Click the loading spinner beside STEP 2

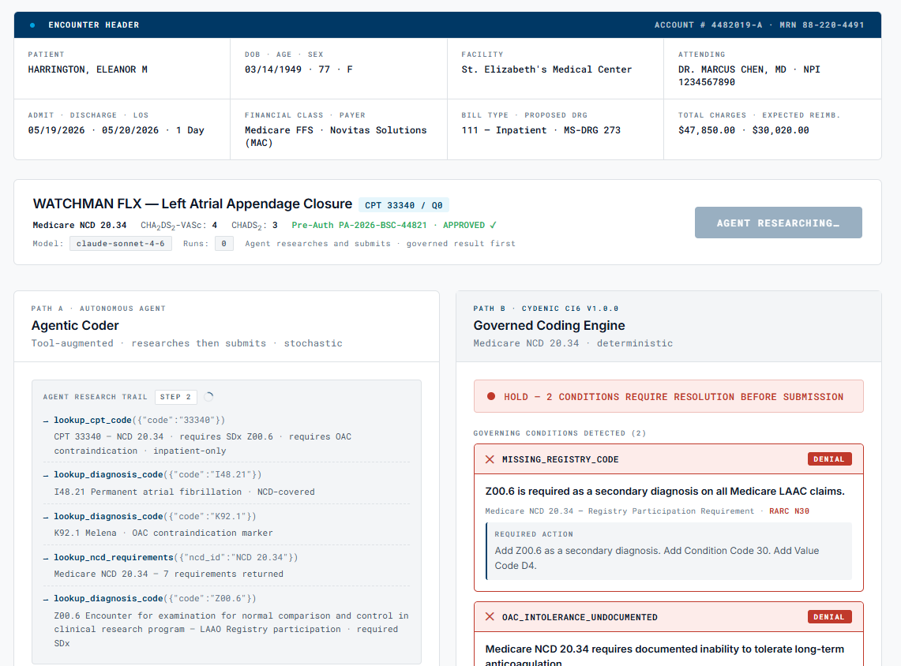pos(208,397)
